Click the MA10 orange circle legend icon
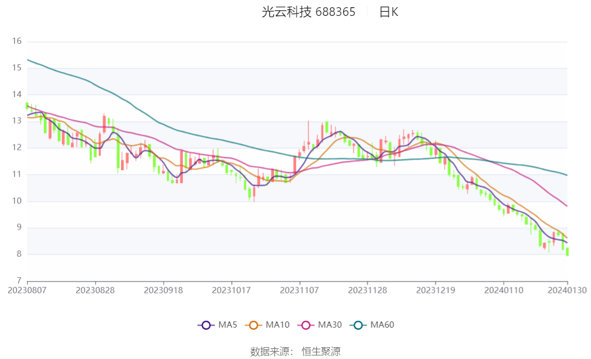This screenshot has width=591, height=359. pos(253,325)
